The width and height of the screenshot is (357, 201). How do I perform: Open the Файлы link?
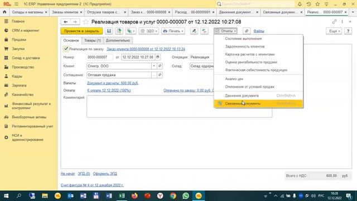pyautogui.click(x=259, y=31)
